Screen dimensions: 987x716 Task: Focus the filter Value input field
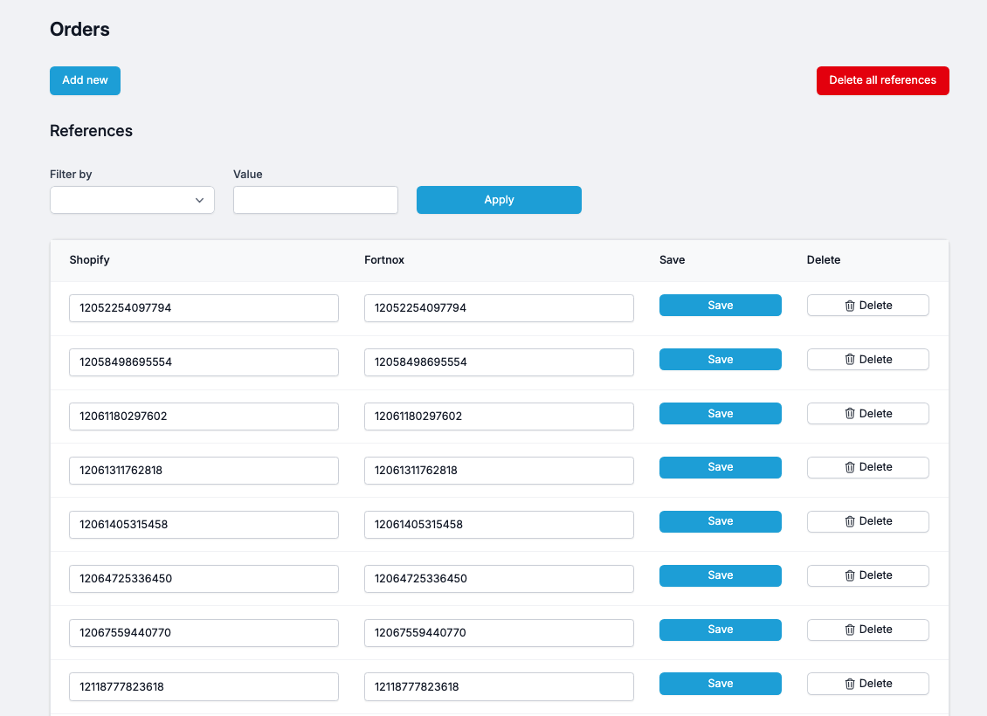click(315, 200)
